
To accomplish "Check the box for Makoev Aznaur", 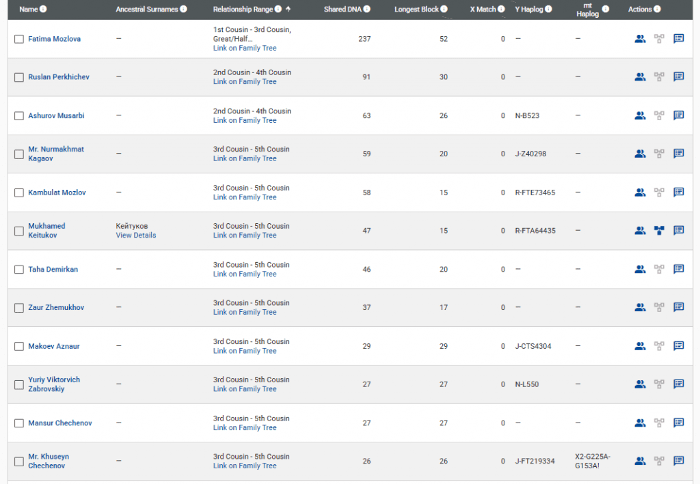I will click(19, 346).
